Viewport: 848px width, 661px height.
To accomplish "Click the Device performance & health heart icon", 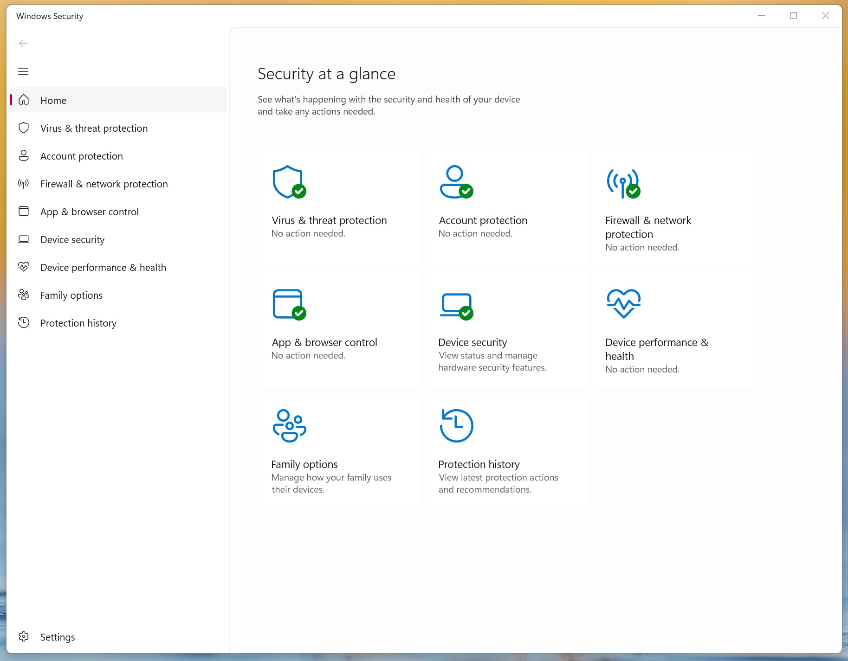I will pos(623,304).
